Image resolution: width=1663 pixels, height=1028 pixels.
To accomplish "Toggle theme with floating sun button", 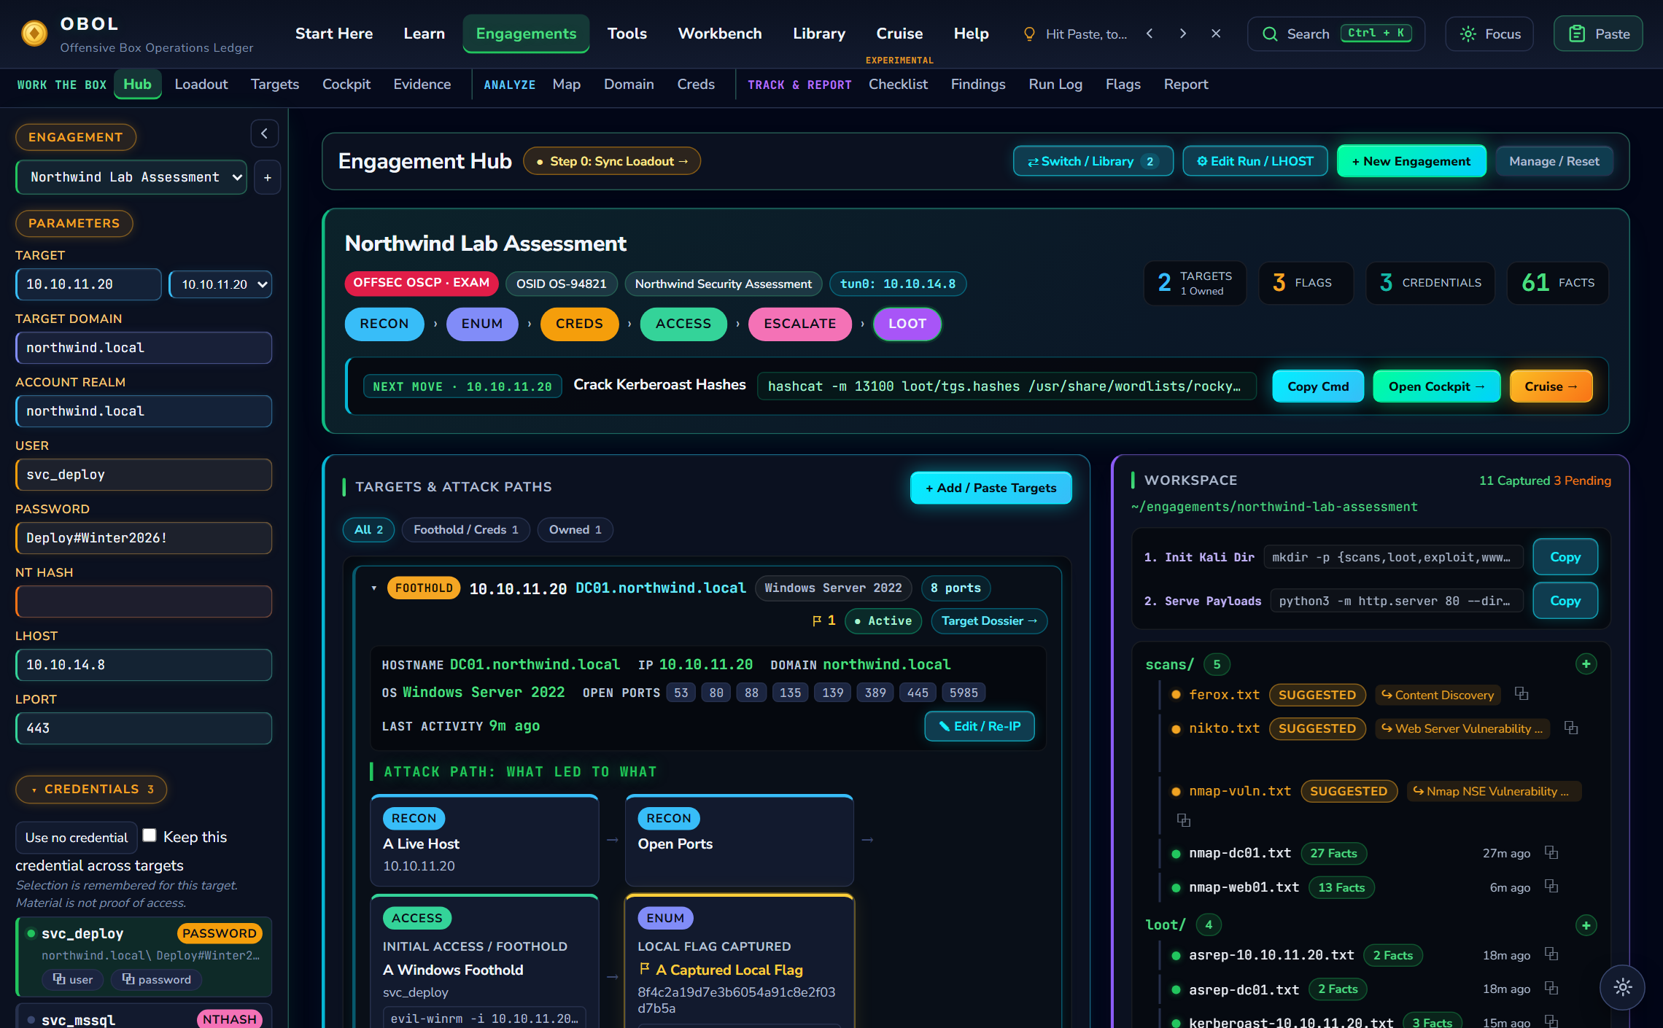I will (x=1623, y=987).
